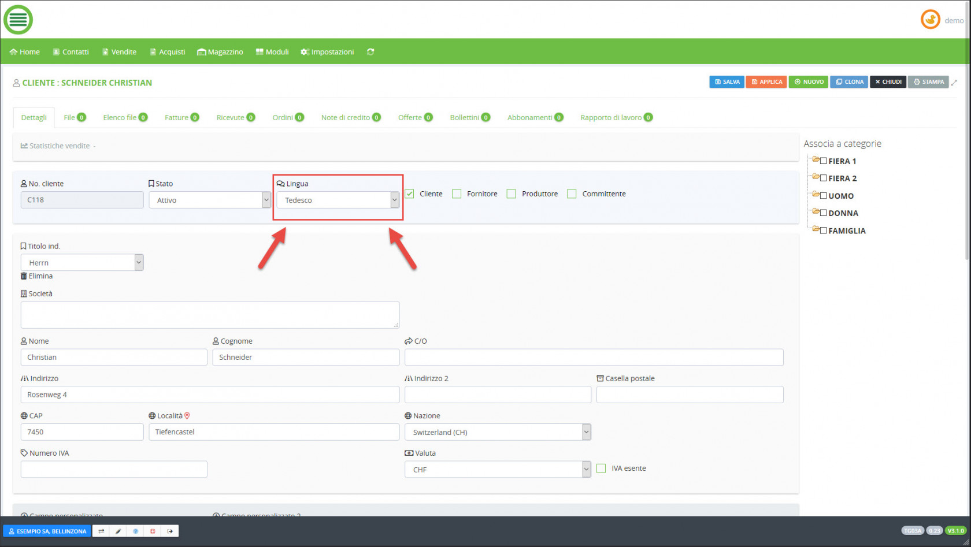Image resolution: width=971 pixels, height=547 pixels.
Task: Enable the Fornitore checkbox
Action: tap(457, 194)
